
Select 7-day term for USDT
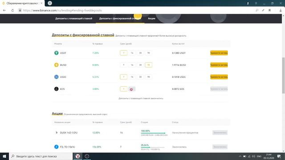[124, 53]
